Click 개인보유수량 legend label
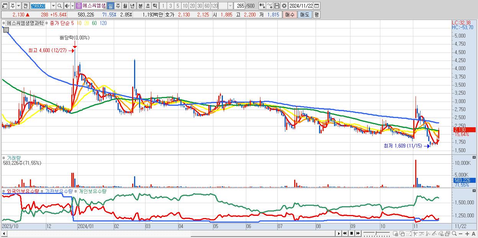 coord(93,191)
